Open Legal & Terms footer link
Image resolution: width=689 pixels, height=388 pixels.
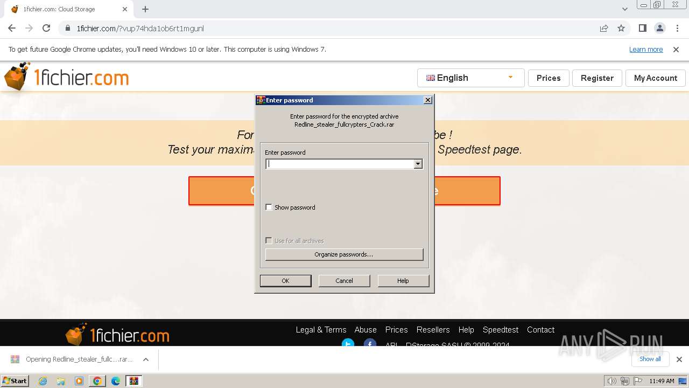click(321, 330)
